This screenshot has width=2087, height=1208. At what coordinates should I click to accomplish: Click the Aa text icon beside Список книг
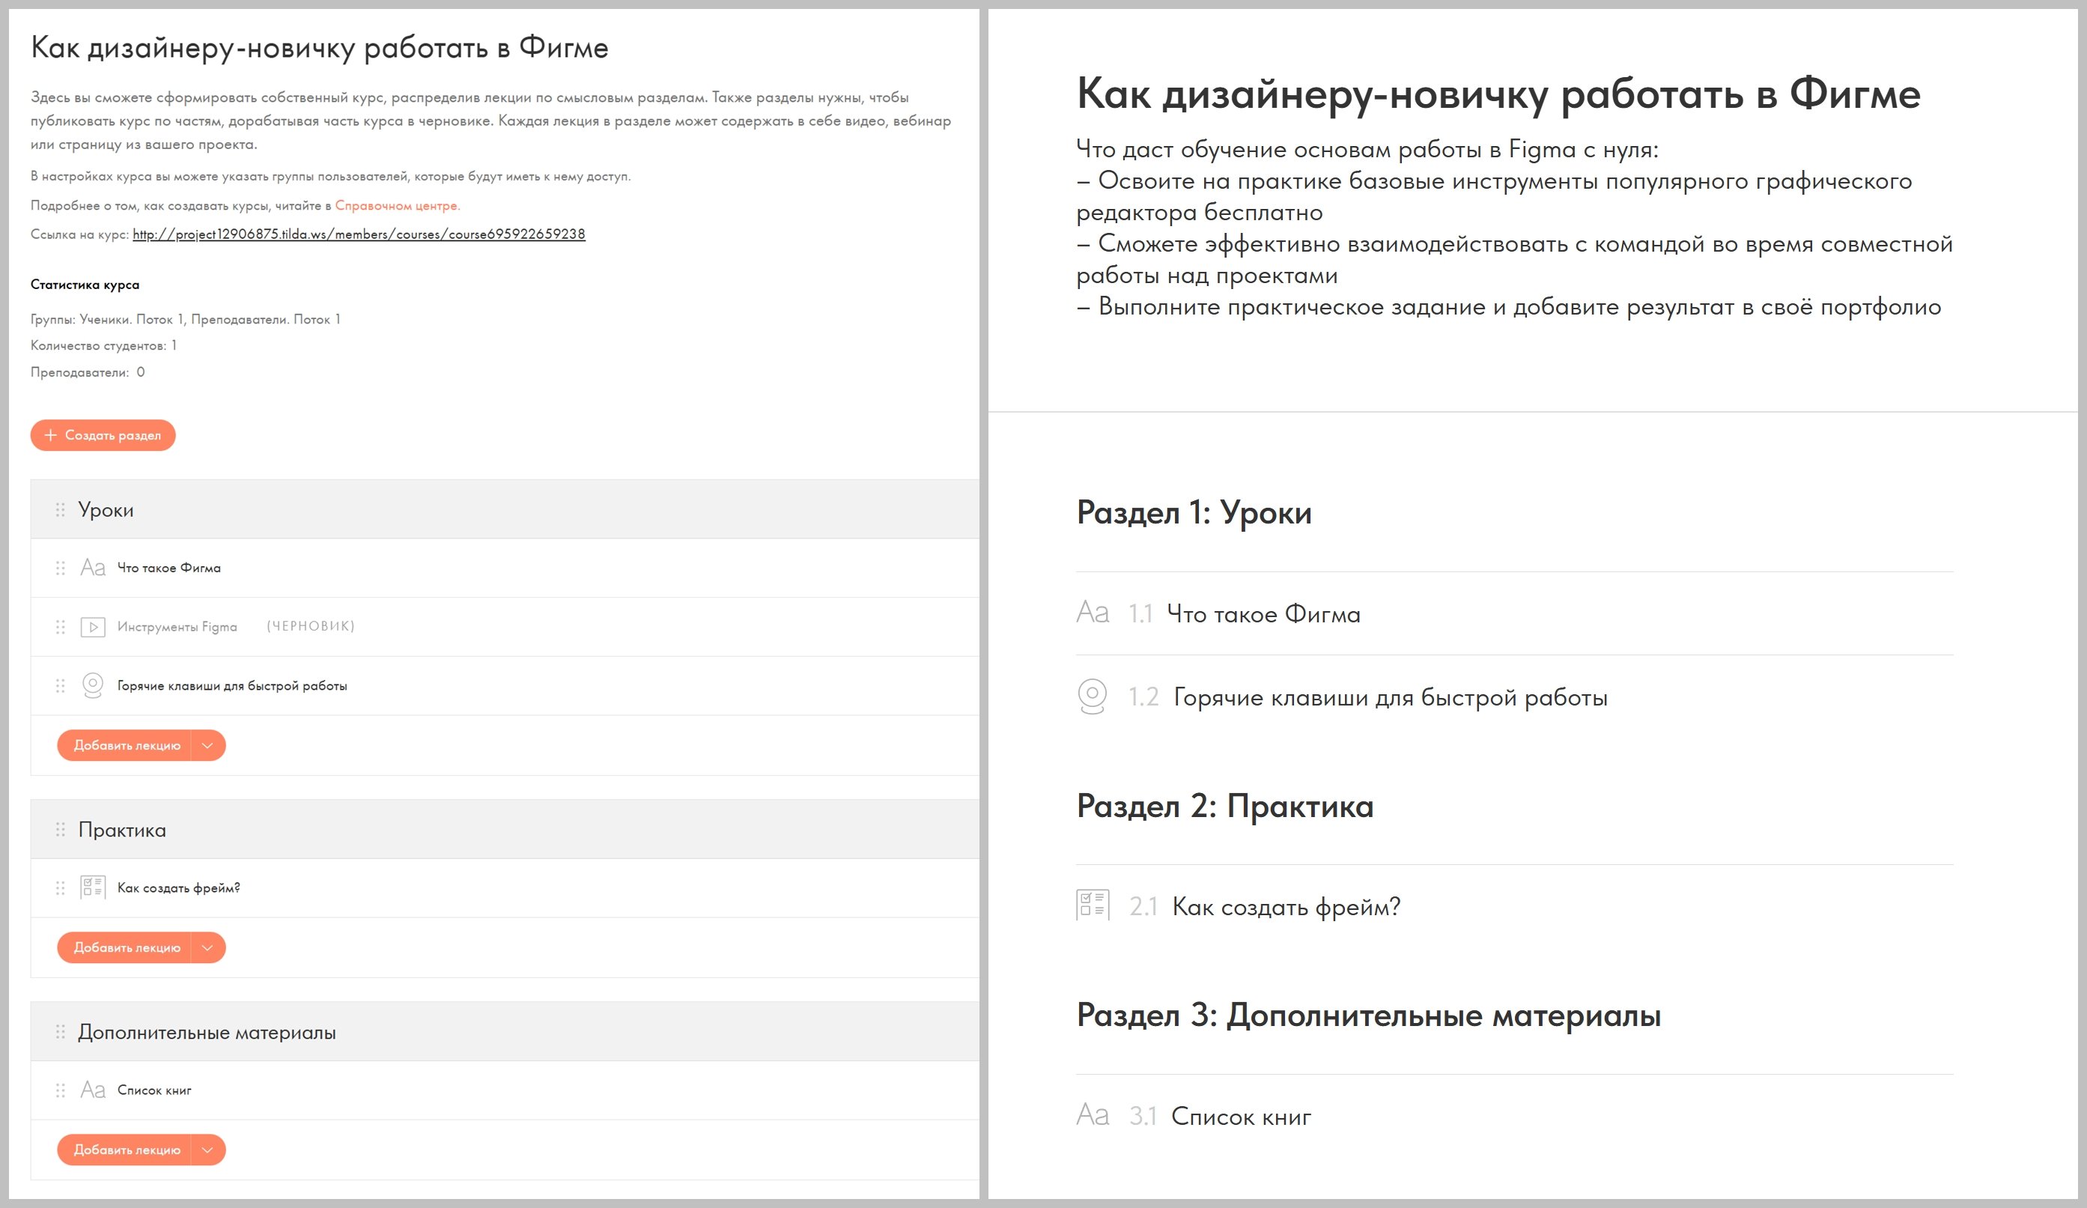[93, 1090]
